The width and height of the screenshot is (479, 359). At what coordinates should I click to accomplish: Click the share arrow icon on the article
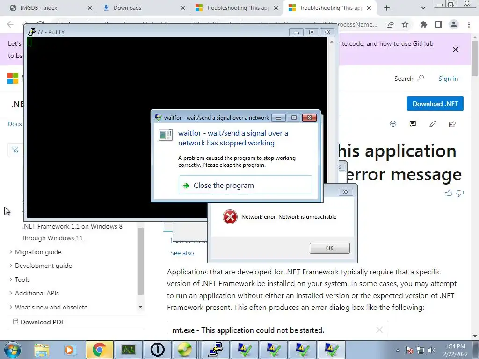pyautogui.click(x=452, y=123)
